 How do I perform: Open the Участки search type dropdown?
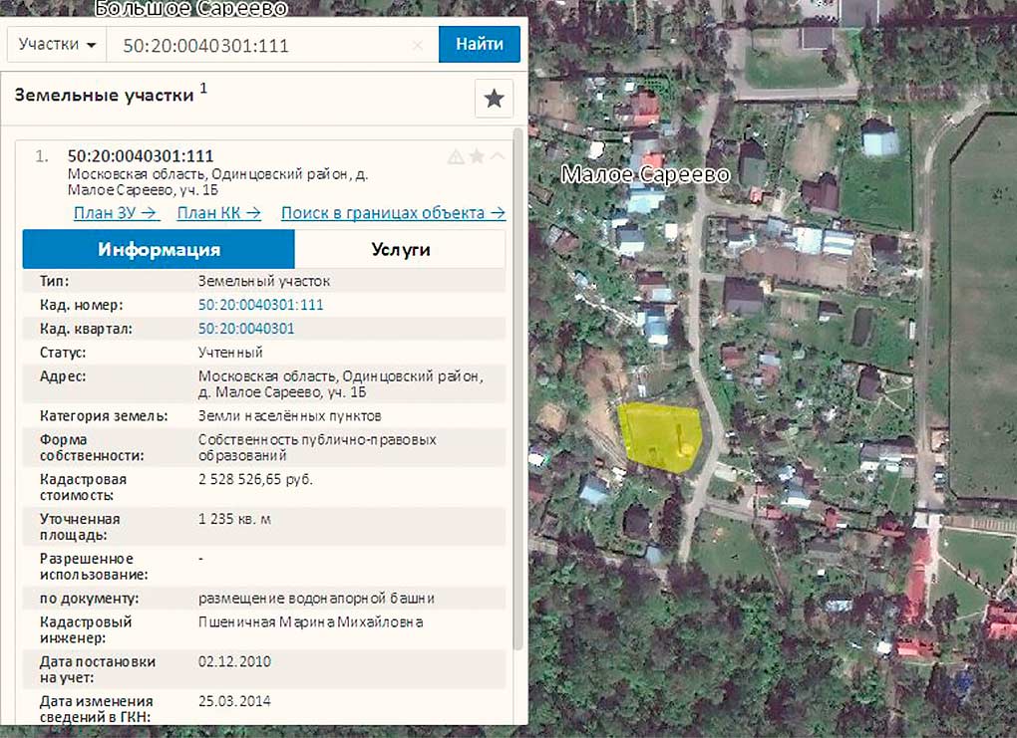tap(57, 45)
